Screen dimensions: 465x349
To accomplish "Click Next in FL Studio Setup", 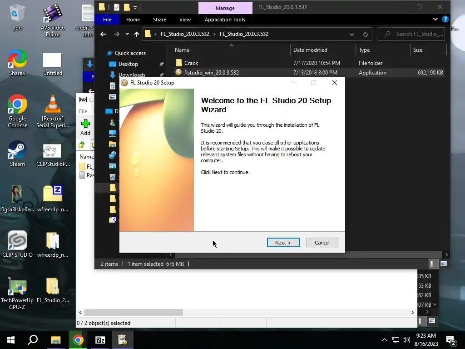I will click(x=283, y=243).
